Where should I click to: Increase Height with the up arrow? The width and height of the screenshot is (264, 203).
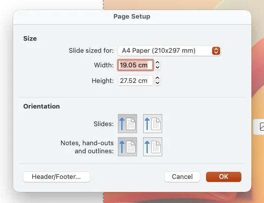tap(157, 78)
